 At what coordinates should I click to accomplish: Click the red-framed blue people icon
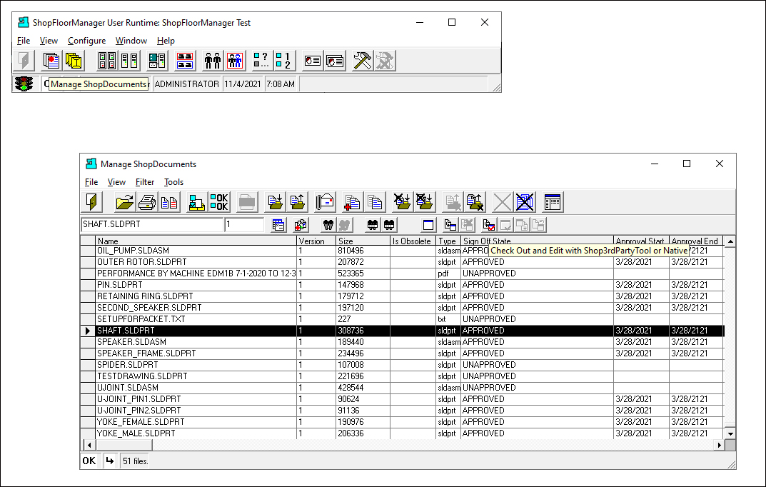coord(235,61)
